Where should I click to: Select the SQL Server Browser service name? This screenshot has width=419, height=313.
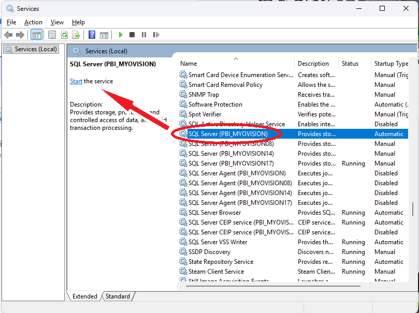[x=214, y=213]
